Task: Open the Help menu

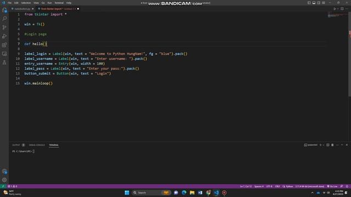Action: pyautogui.click(x=69, y=3)
